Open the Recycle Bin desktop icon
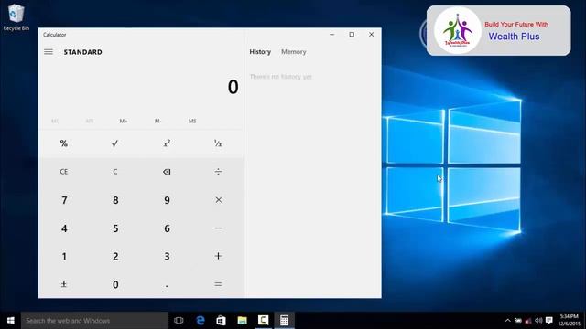This screenshot has width=586, height=329. [x=16, y=17]
